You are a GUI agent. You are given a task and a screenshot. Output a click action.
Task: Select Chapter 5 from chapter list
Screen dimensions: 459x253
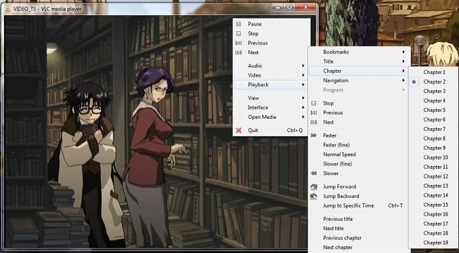click(x=433, y=110)
